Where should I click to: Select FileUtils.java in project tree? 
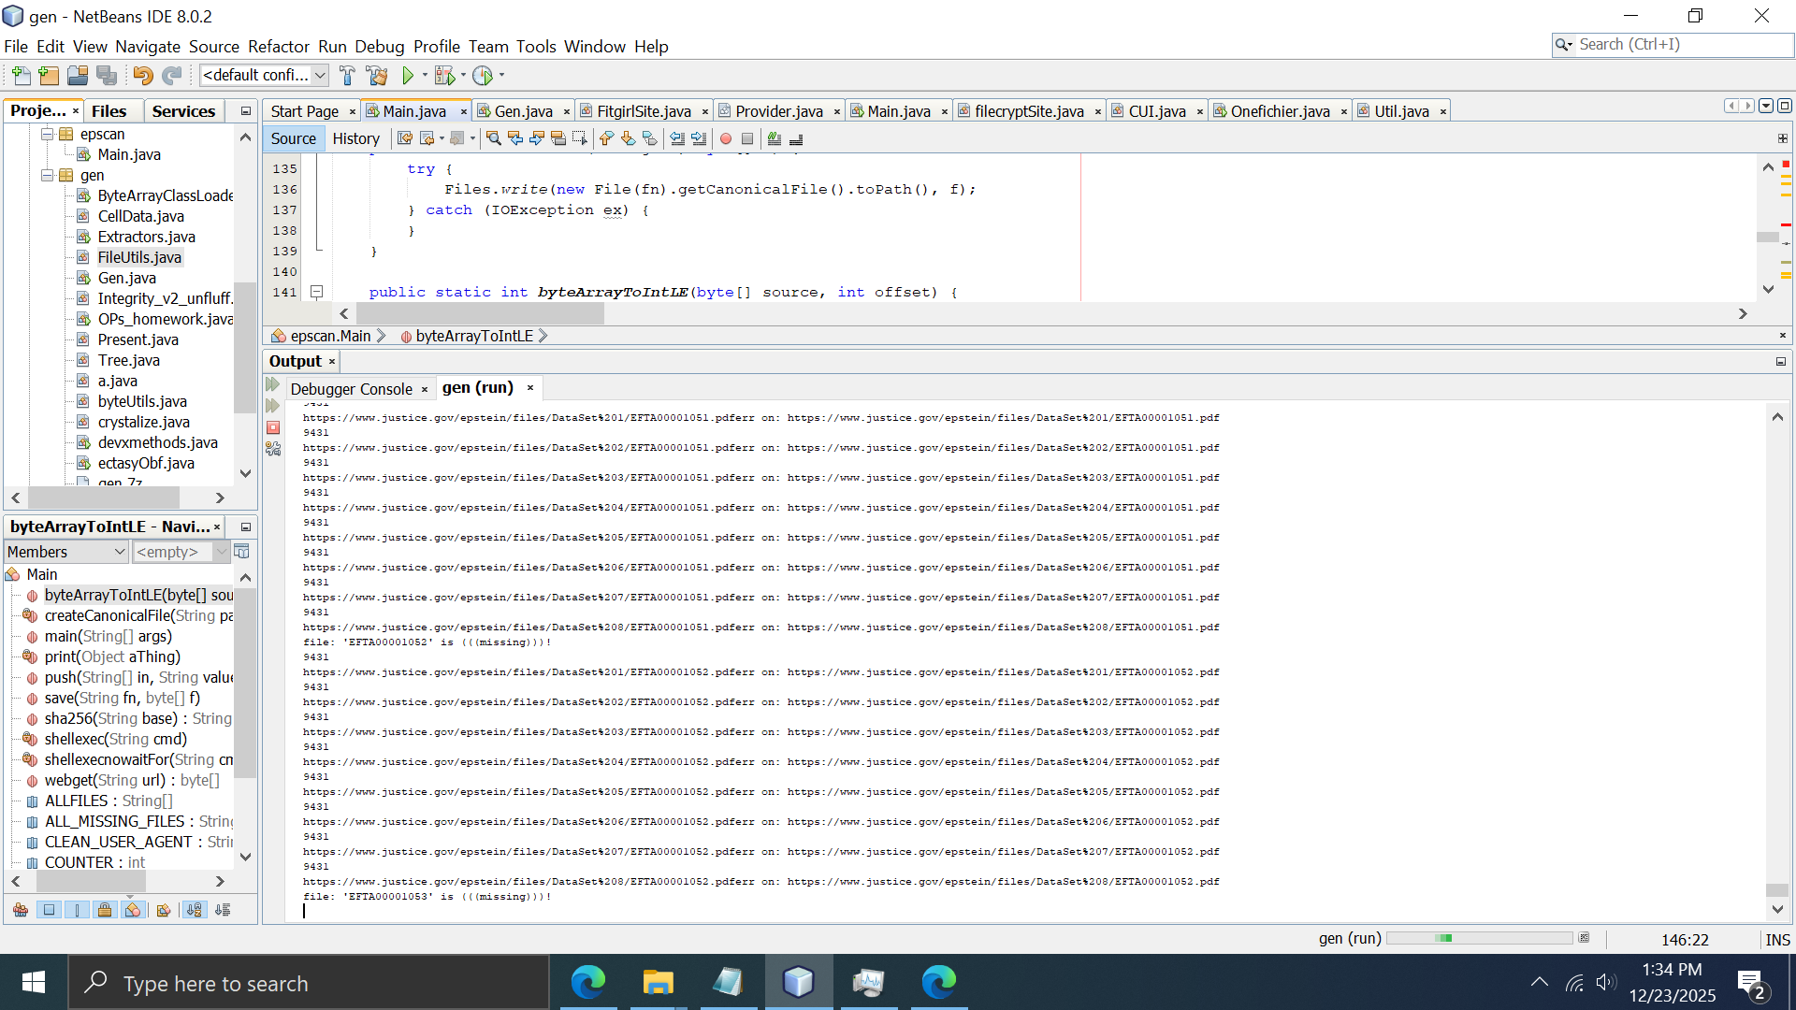[x=139, y=257]
